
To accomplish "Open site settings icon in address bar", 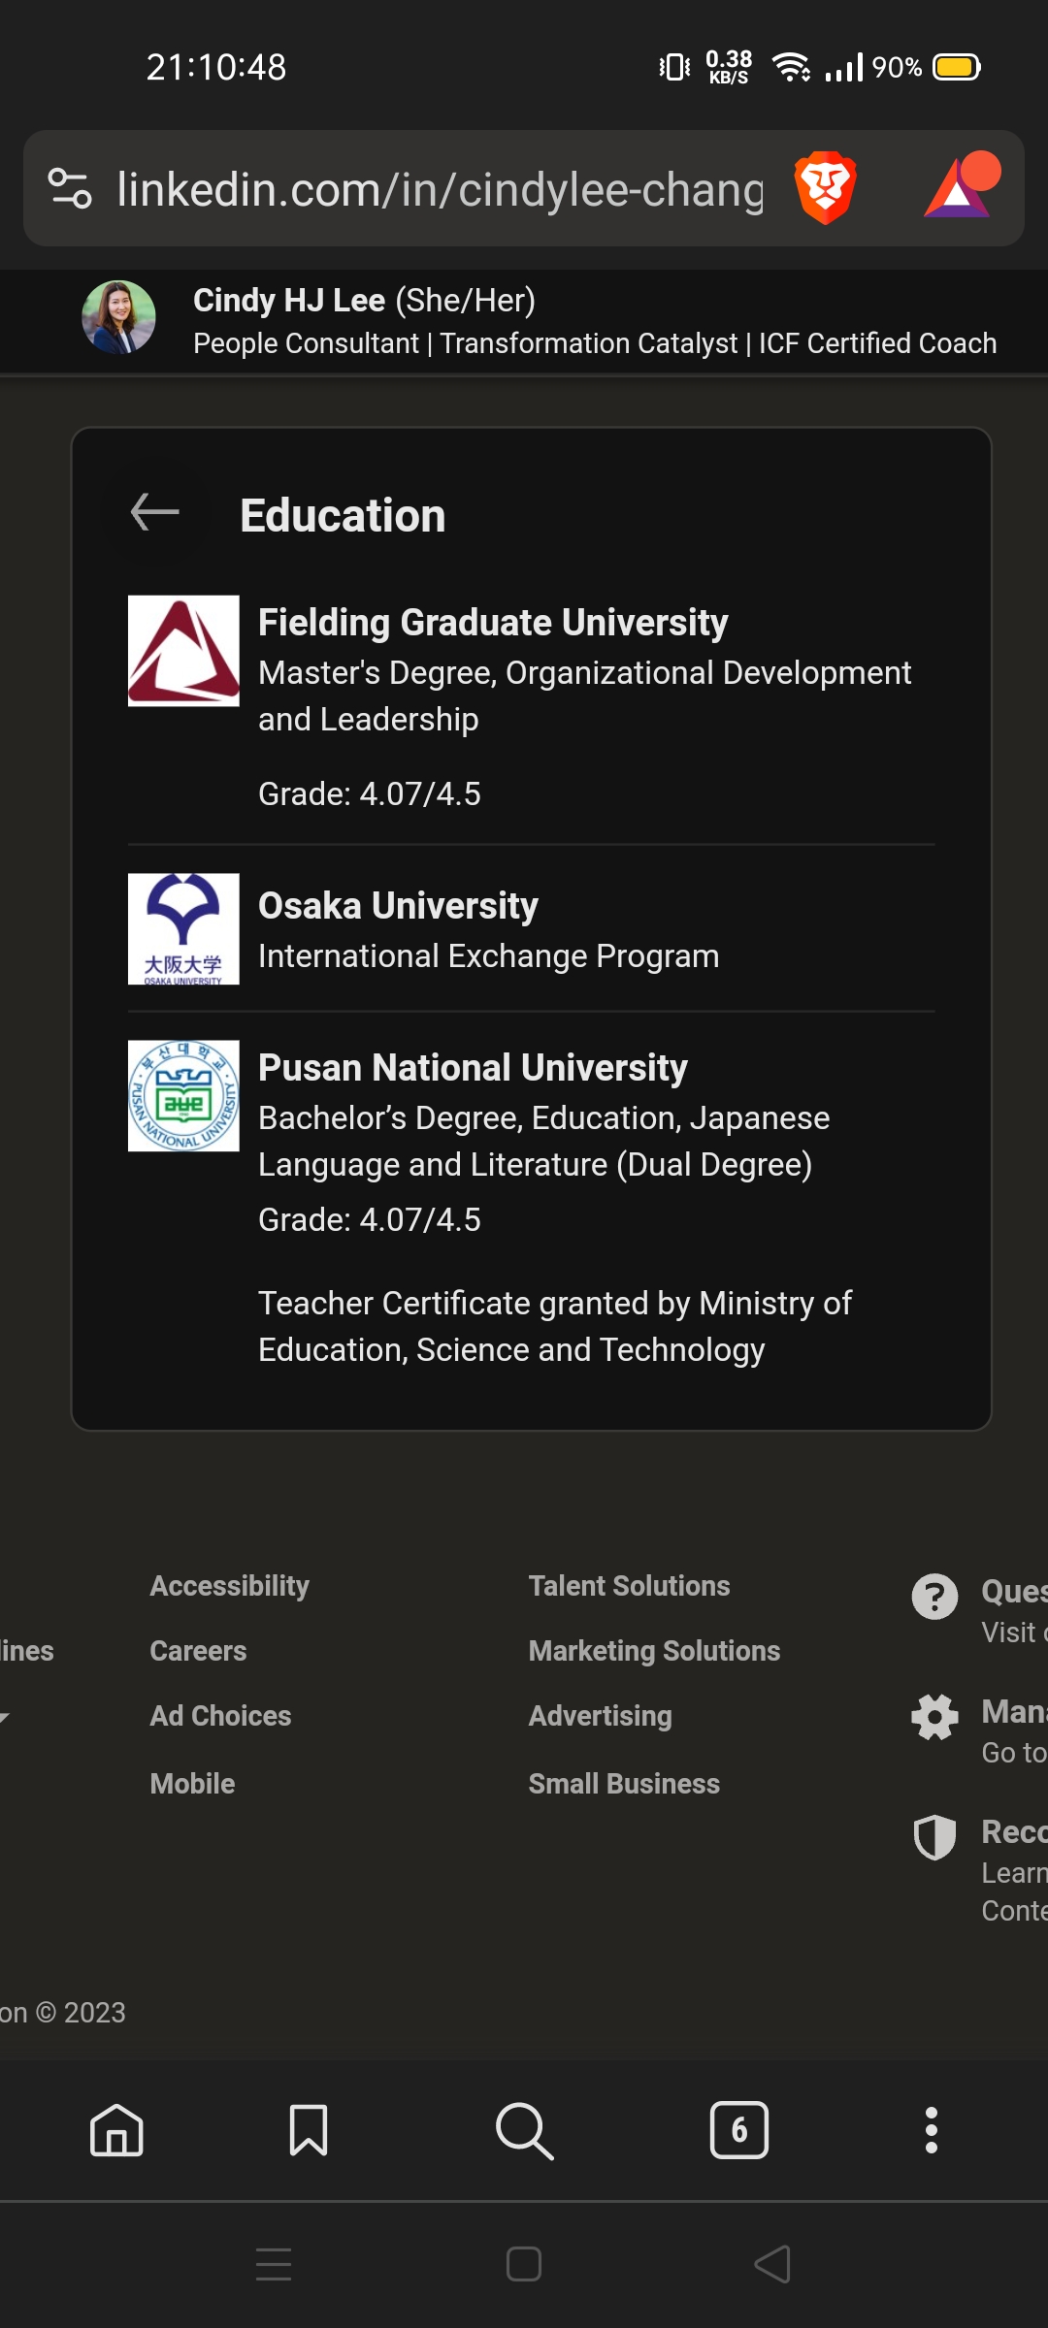I will pos(70,188).
